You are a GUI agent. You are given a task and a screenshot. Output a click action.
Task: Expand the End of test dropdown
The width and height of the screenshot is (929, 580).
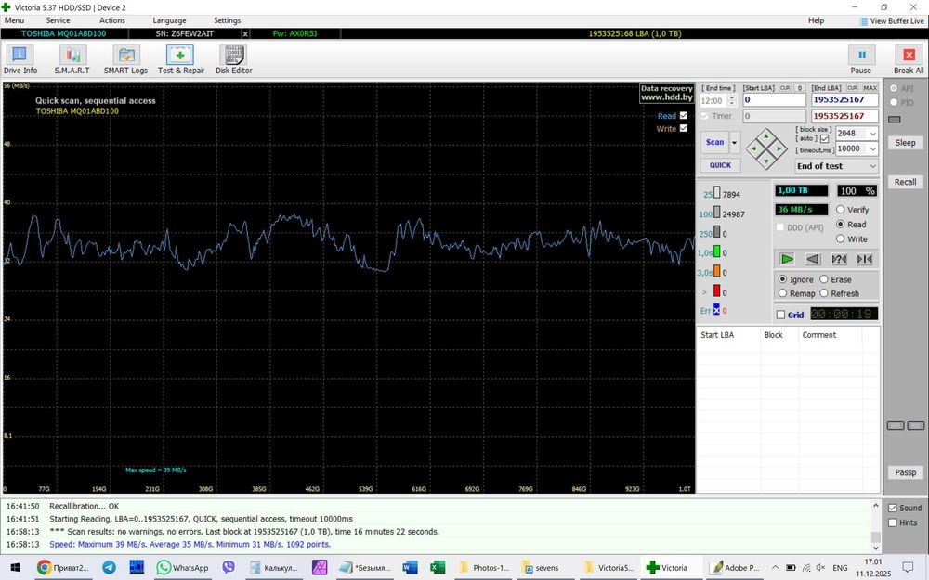click(x=872, y=166)
